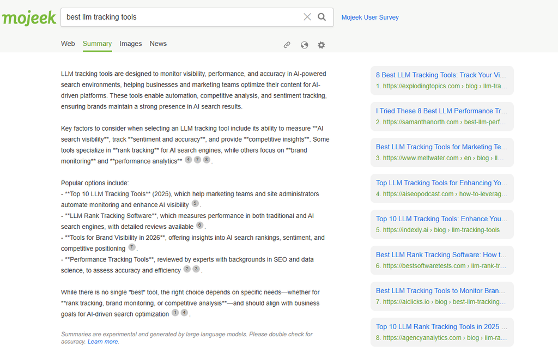This screenshot has width=558, height=364.
Task: Click the 'Key factors to consider' paragraph
Action: pos(195,145)
